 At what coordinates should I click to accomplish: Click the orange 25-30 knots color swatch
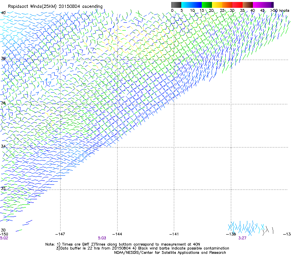click(227, 5)
